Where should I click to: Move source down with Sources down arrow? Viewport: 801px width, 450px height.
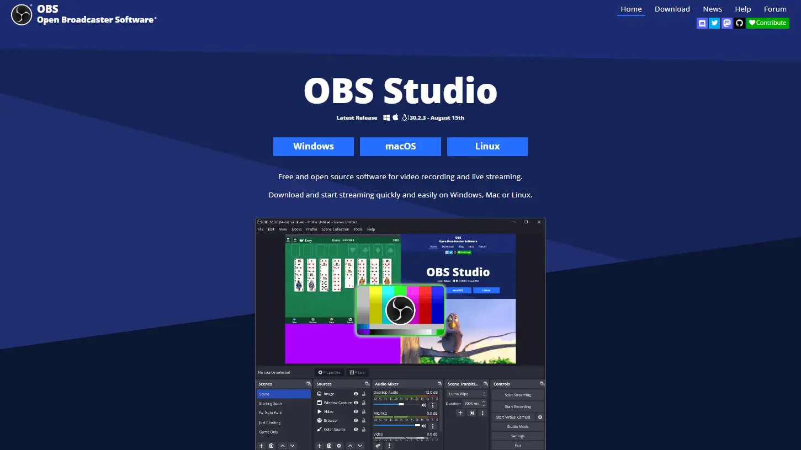coord(360,446)
